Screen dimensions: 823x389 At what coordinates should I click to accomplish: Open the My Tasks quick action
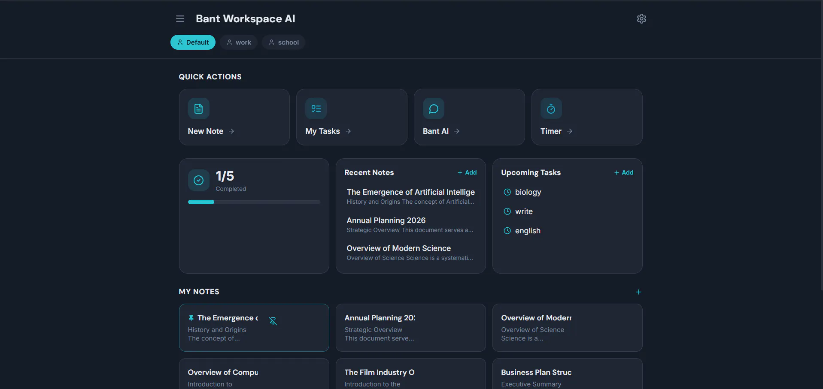click(x=352, y=117)
